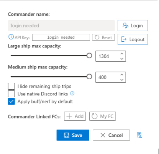The image size is (159, 154).
Task: Decrease medium ship capacity with down arrow
Action: [122, 80]
